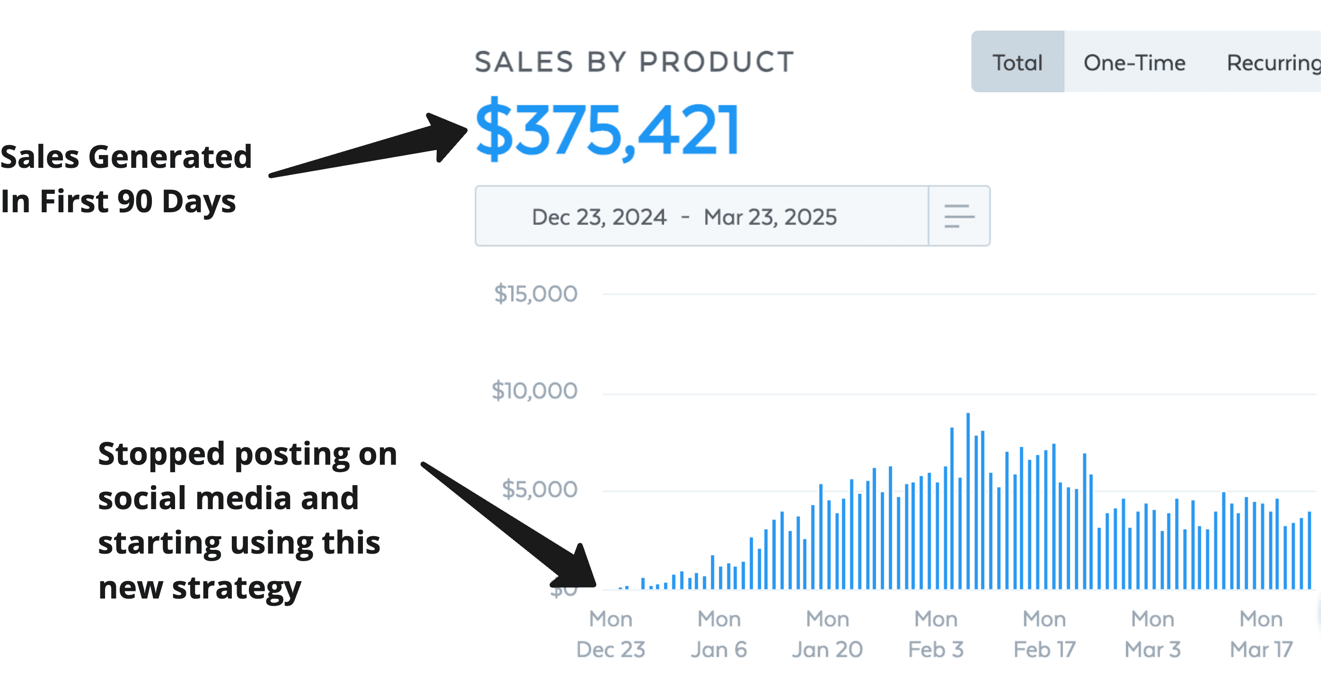Open the Recurring sales tab
The height and width of the screenshot is (677, 1321).
(x=1273, y=62)
